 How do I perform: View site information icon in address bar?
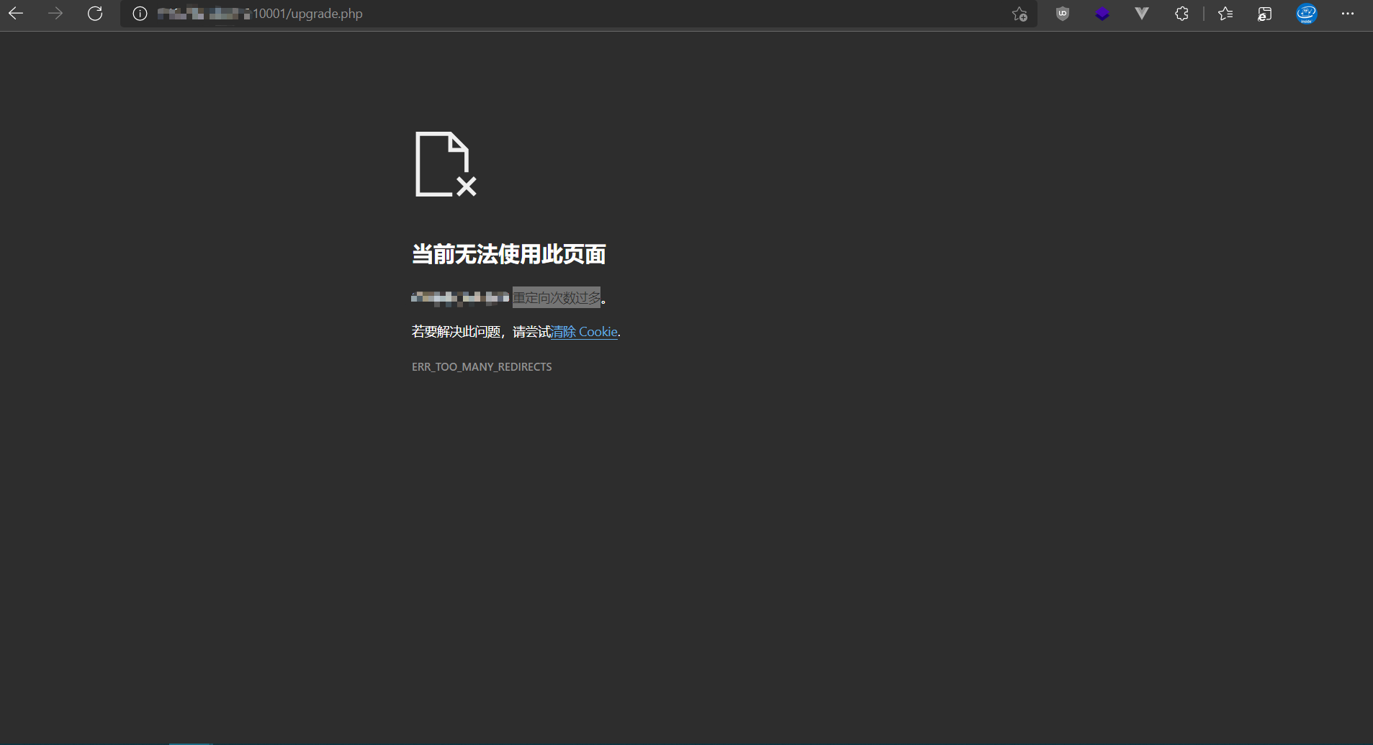pos(140,14)
